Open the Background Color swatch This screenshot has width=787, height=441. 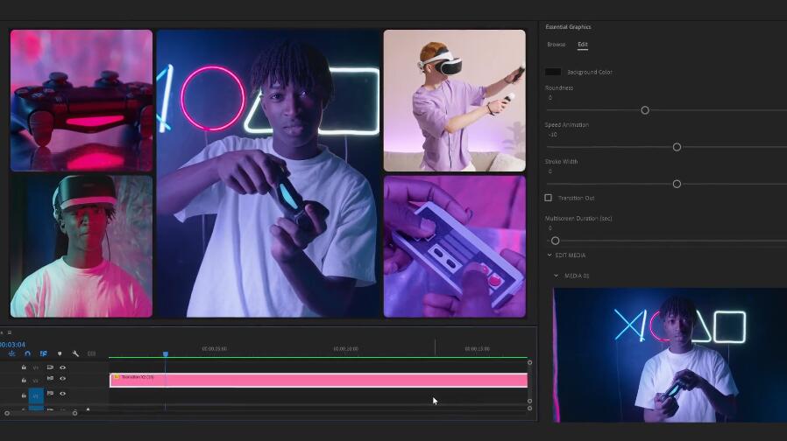(x=553, y=72)
